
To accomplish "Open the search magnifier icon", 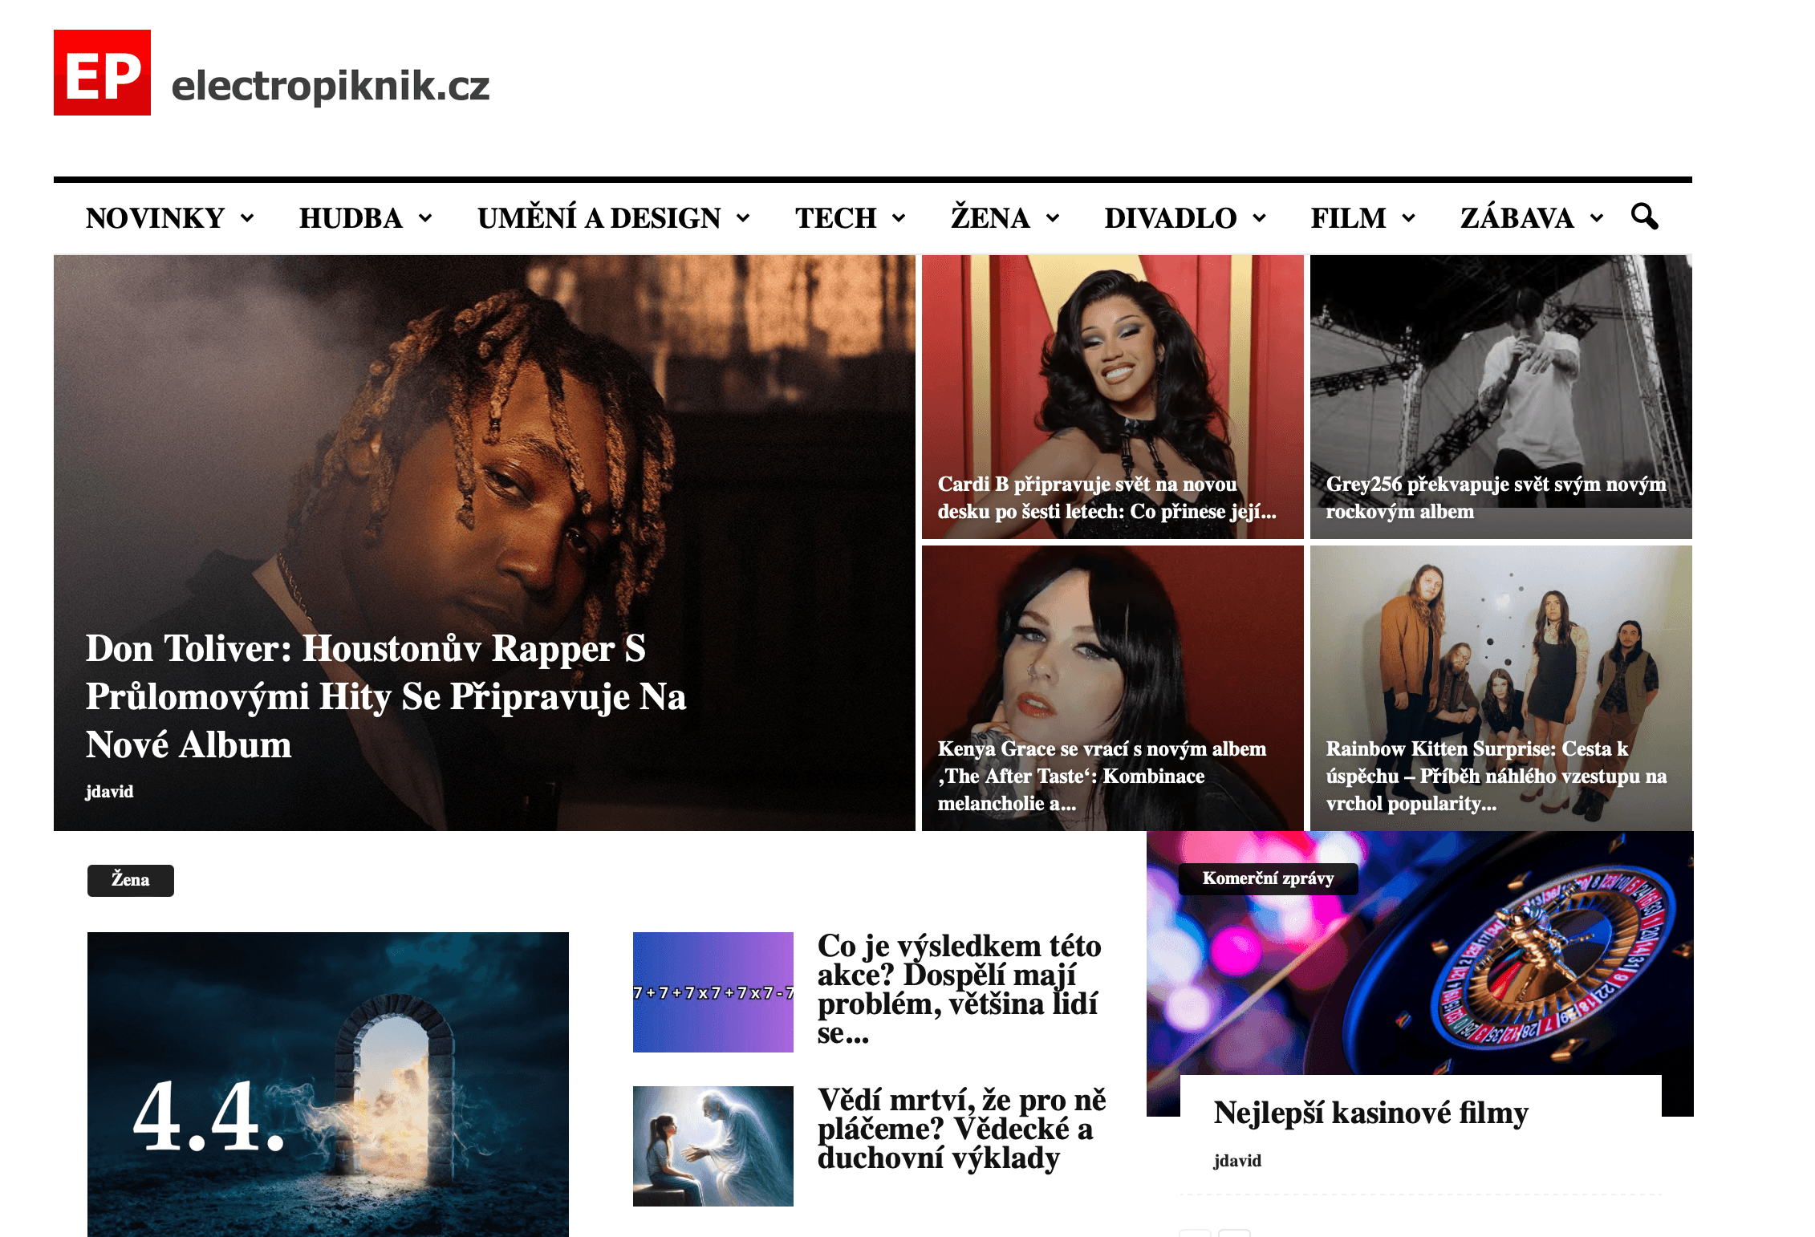I will (1644, 217).
